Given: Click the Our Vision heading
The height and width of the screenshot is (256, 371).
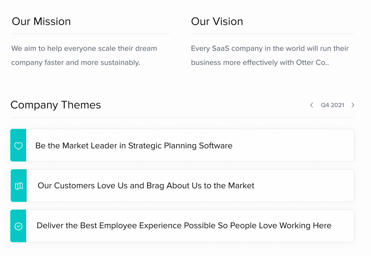Looking at the screenshot, I should click(217, 21).
